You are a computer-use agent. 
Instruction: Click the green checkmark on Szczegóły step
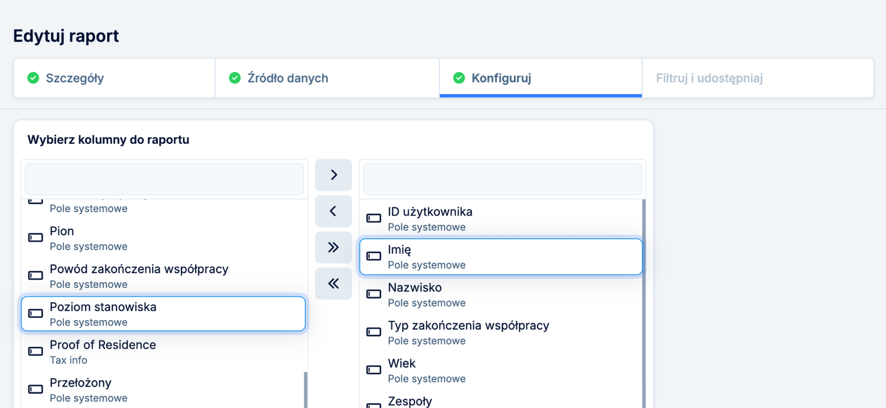(33, 78)
